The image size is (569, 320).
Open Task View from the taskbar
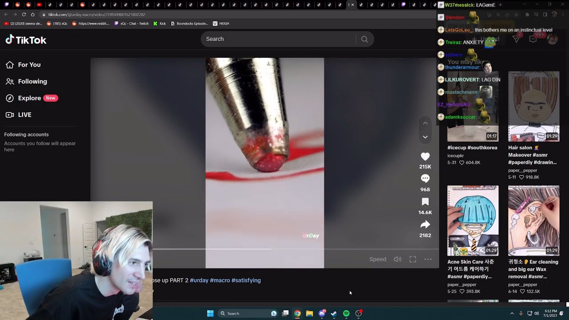[285, 313]
